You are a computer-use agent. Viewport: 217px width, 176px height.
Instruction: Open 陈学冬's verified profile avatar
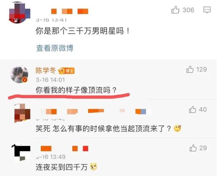click(x=20, y=75)
